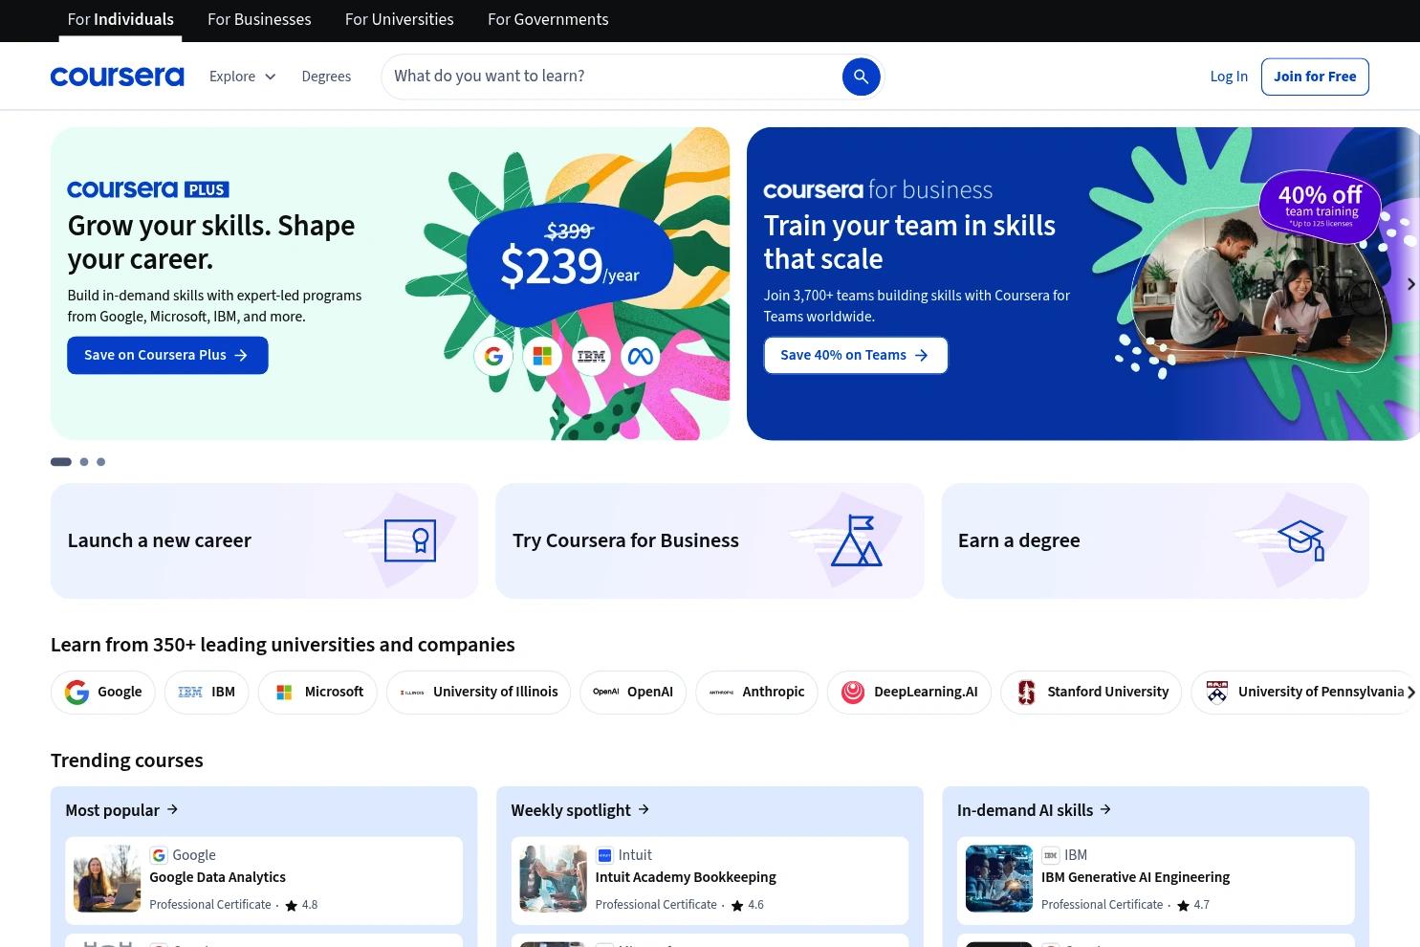Click the Google logo in Coursera Plus banner
Image resolution: width=1420 pixels, height=947 pixels.
point(493,357)
